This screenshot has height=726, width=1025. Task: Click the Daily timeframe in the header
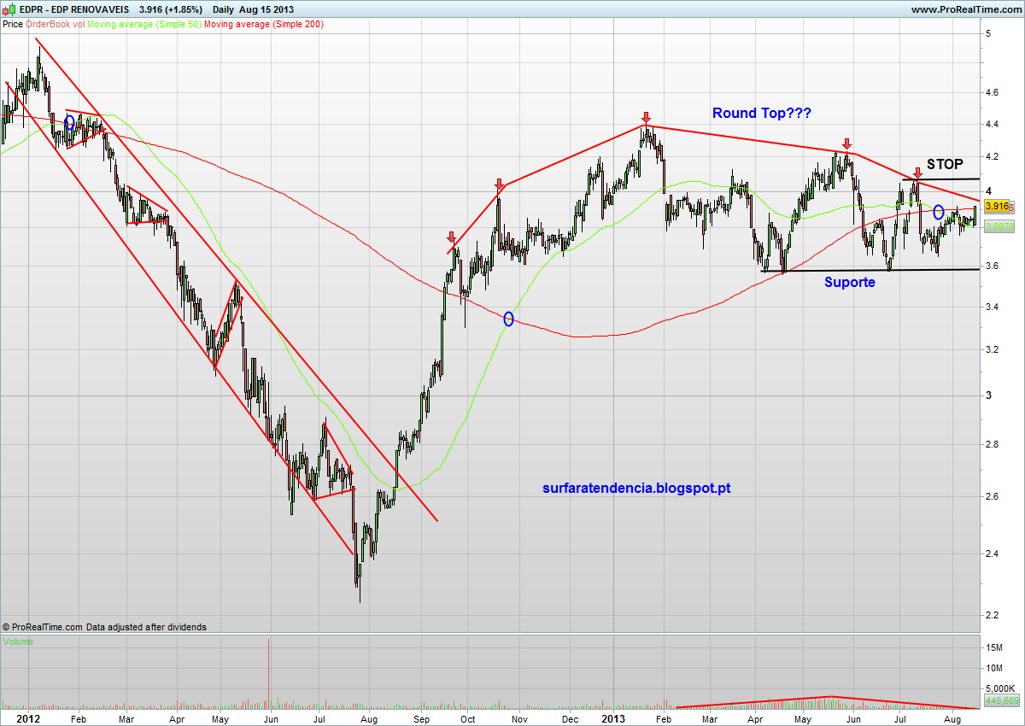pyautogui.click(x=224, y=9)
